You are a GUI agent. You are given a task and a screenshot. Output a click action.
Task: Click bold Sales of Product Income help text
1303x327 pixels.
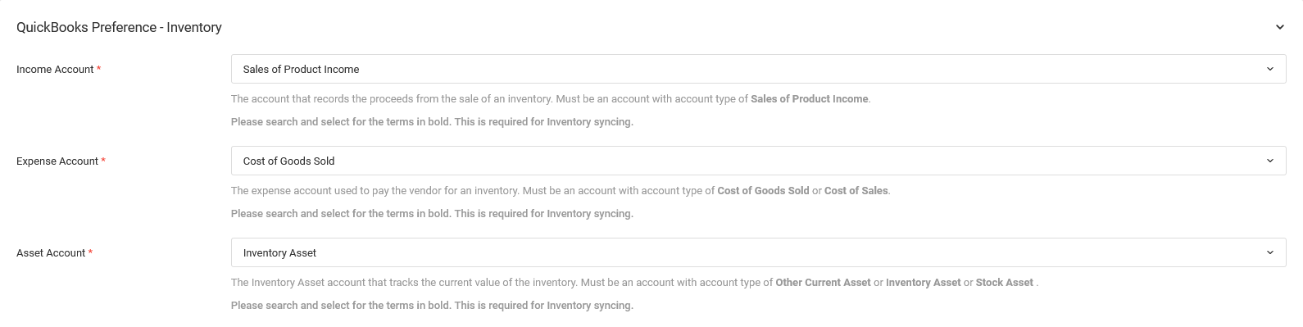[809, 99]
